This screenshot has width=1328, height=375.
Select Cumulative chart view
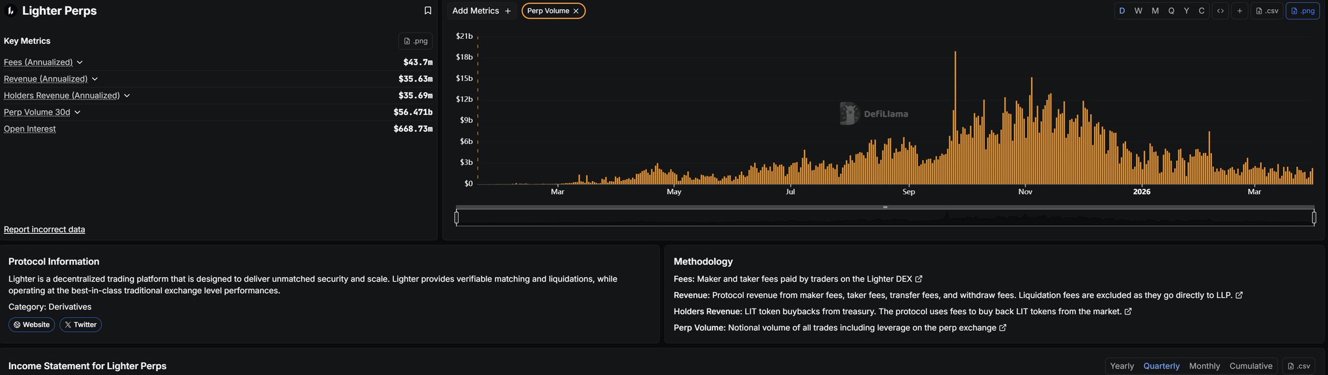(x=1201, y=11)
